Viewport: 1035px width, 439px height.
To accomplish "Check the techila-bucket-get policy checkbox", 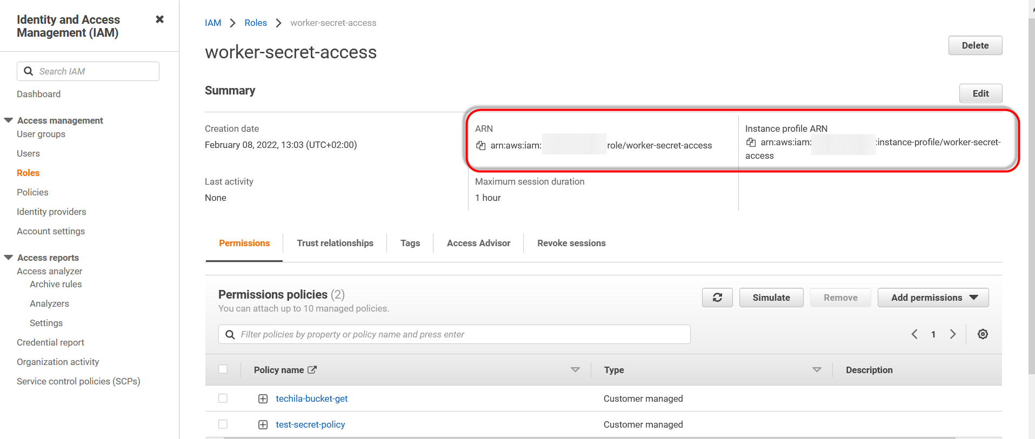I will pos(223,399).
